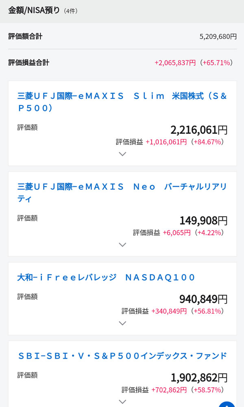Click the 940,849円 valuation amount

pos(203,299)
